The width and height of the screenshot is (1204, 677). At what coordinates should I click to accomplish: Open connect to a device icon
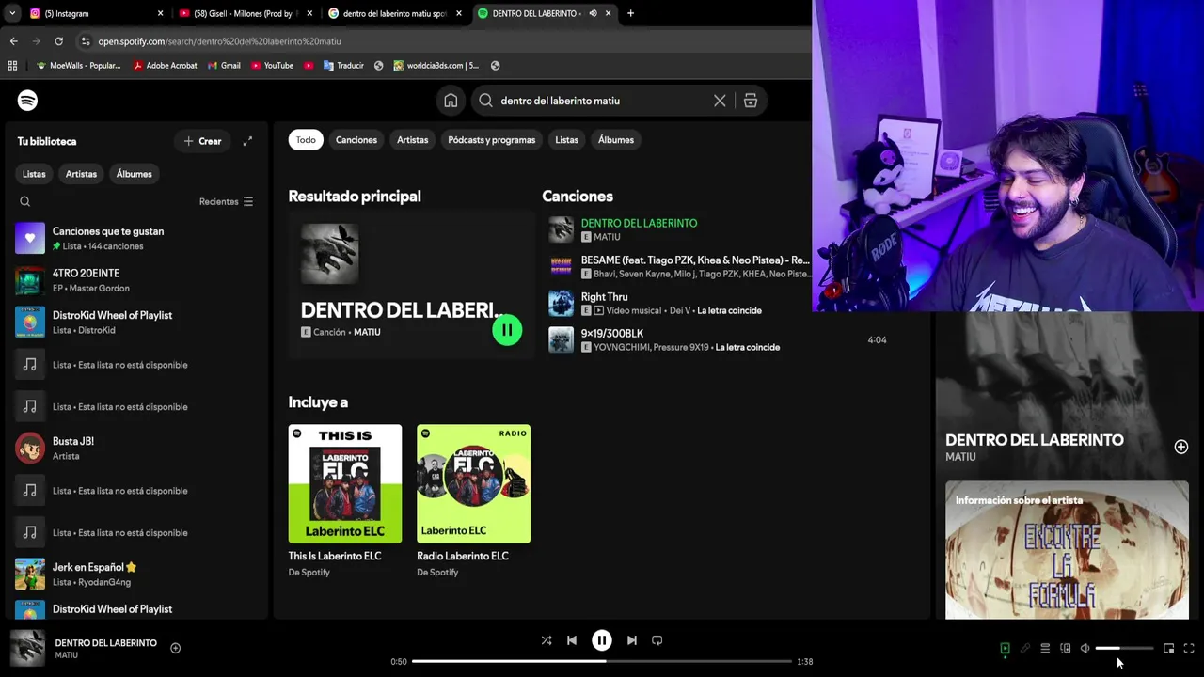click(x=1065, y=648)
